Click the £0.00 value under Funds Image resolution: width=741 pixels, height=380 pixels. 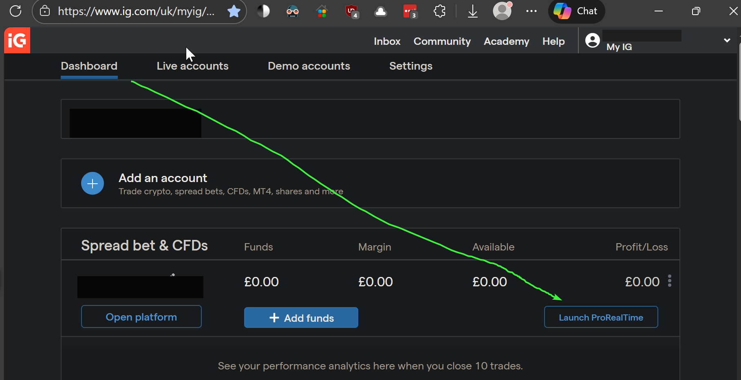coord(261,282)
